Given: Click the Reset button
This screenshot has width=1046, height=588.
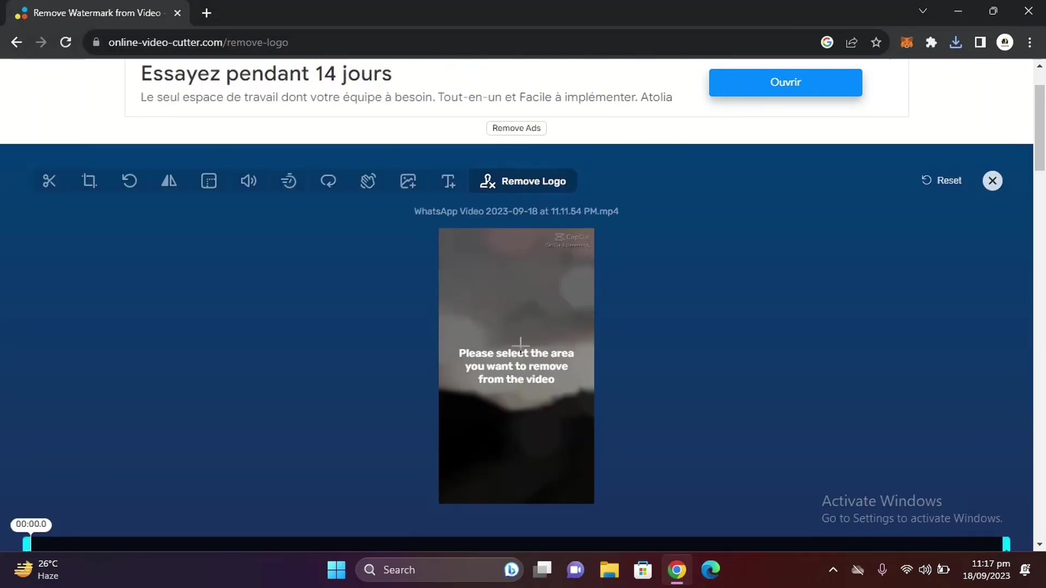Looking at the screenshot, I should (941, 180).
